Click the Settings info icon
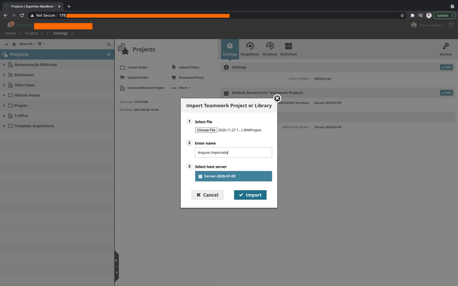Screen dimensions: 458x286 click(226, 67)
